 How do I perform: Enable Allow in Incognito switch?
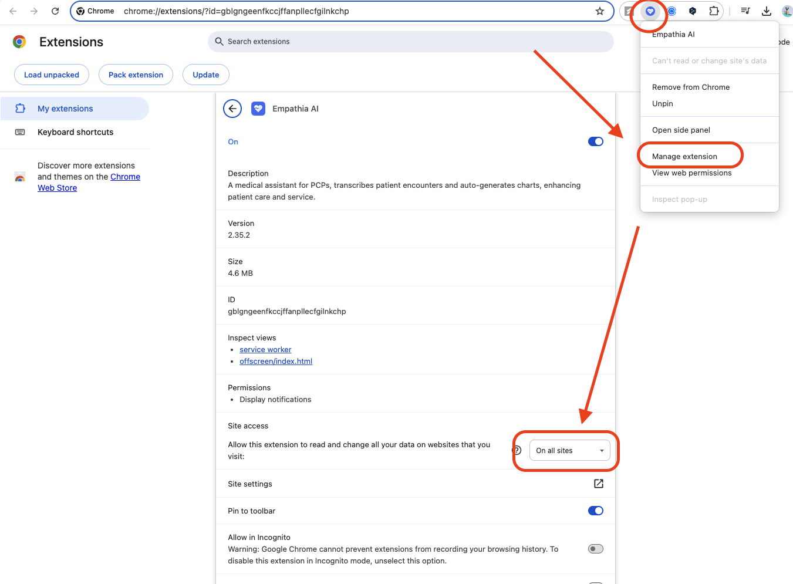point(596,549)
